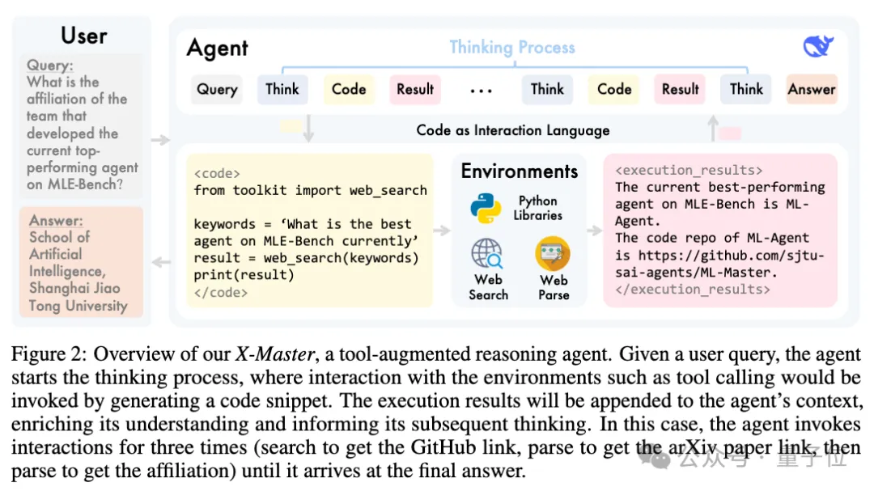Click the blue DeepSeek whale logo
The image size is (874, 491).
point(818,47)
